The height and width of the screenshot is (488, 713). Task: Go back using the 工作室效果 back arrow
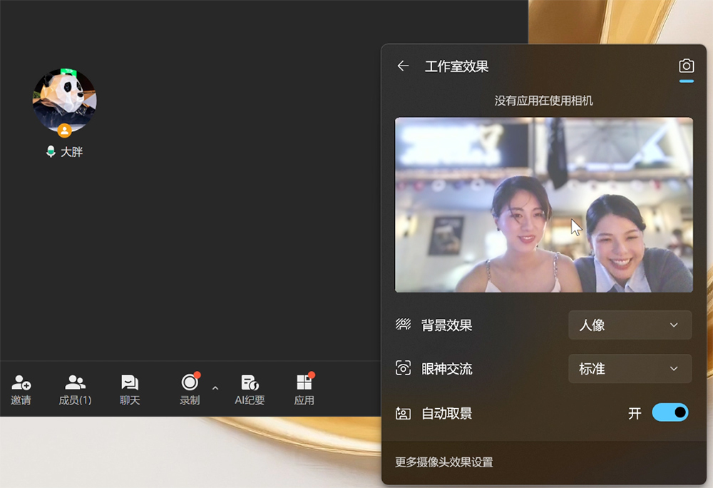403,66
